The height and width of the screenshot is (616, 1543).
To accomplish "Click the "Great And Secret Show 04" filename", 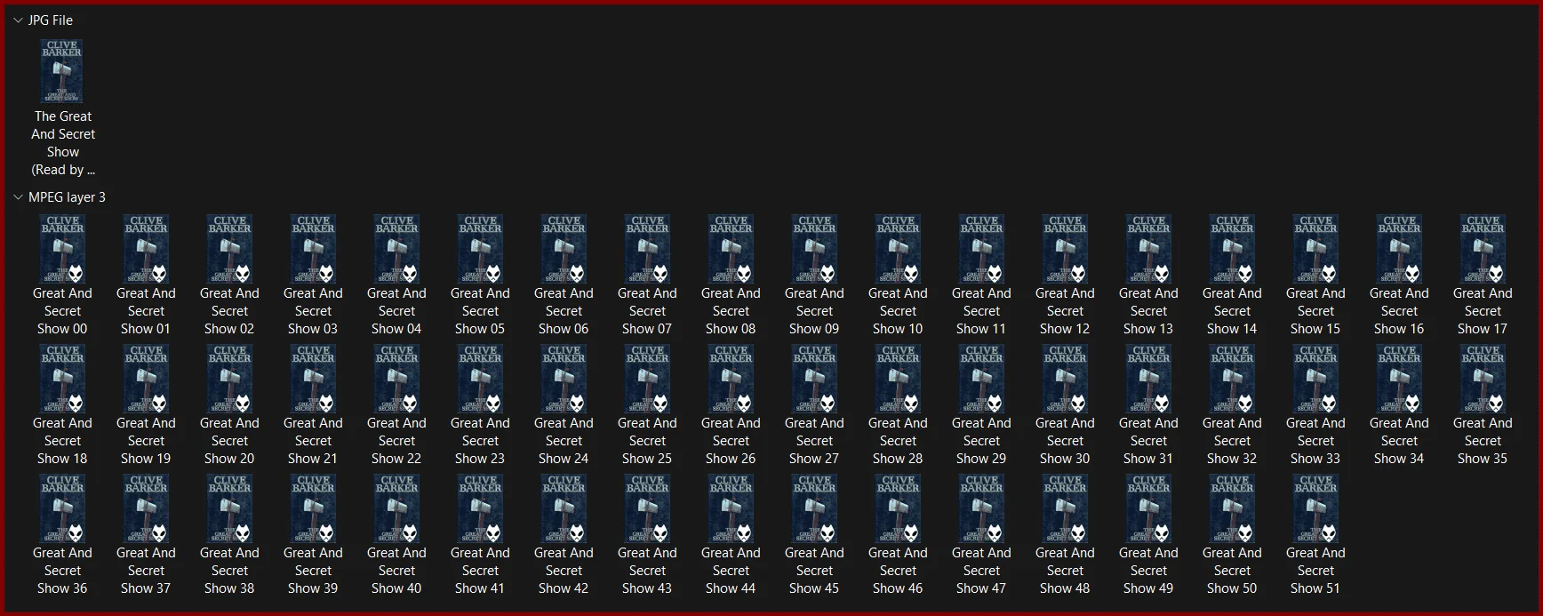I will (396, 311).
